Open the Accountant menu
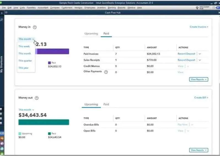 point(43,8)
